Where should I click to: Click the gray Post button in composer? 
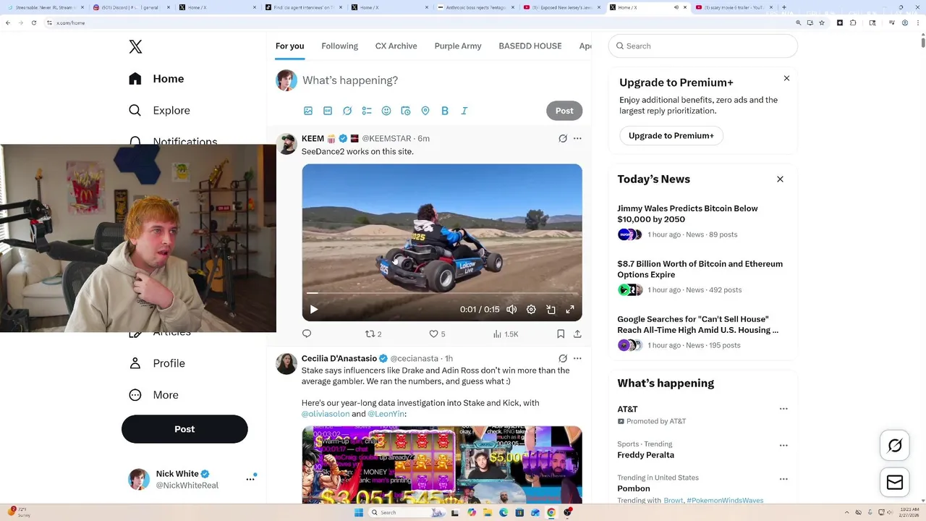point(564,111)
